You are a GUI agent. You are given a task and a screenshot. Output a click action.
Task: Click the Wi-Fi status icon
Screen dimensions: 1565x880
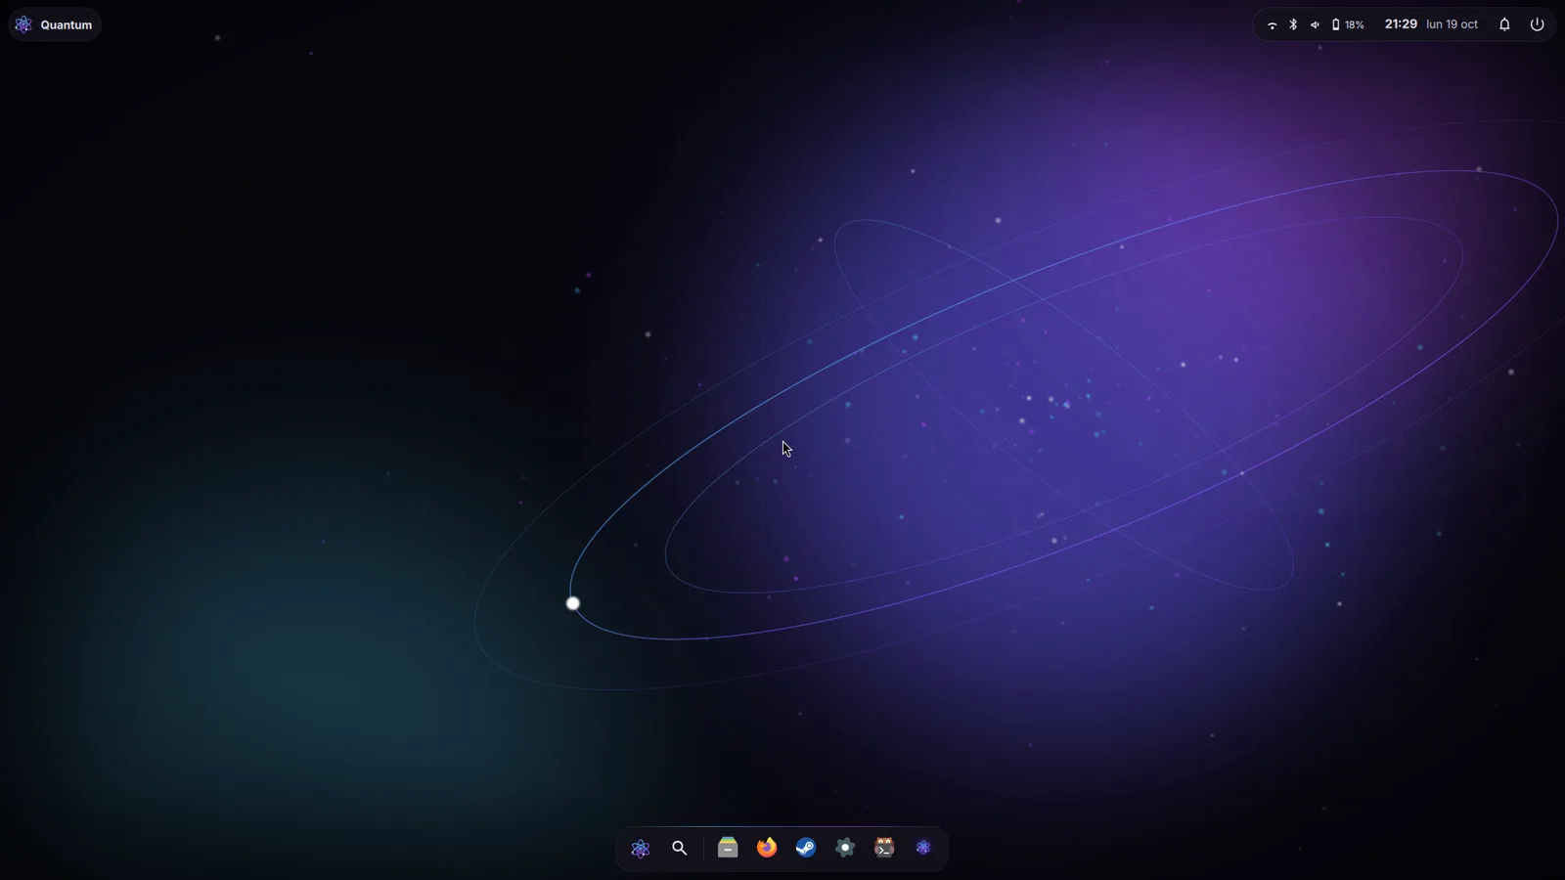point(1272,24)
